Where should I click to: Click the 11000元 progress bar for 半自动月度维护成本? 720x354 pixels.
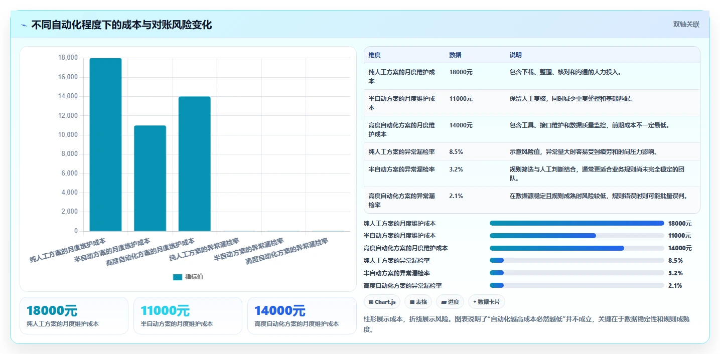[577, 236]
